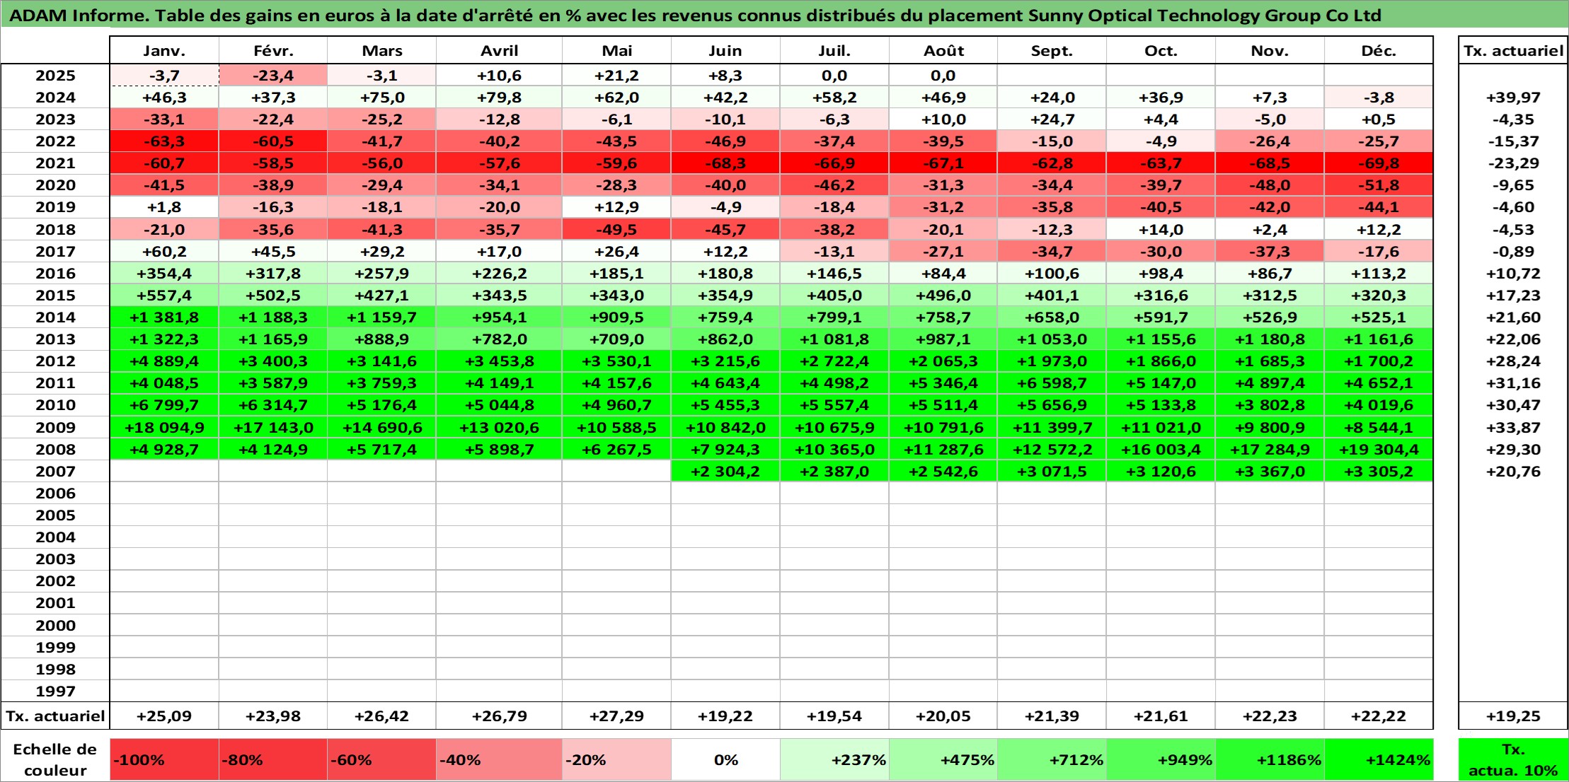Select the +17 284,9 cell in 2008
Screen dimensions: 1569x782
pos(1270,449)
